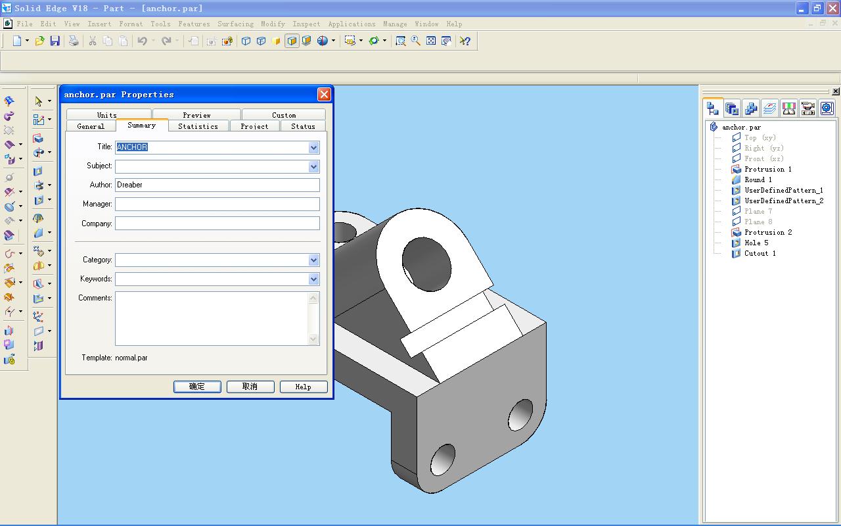Click the Company input field

[x=217, y=224]
